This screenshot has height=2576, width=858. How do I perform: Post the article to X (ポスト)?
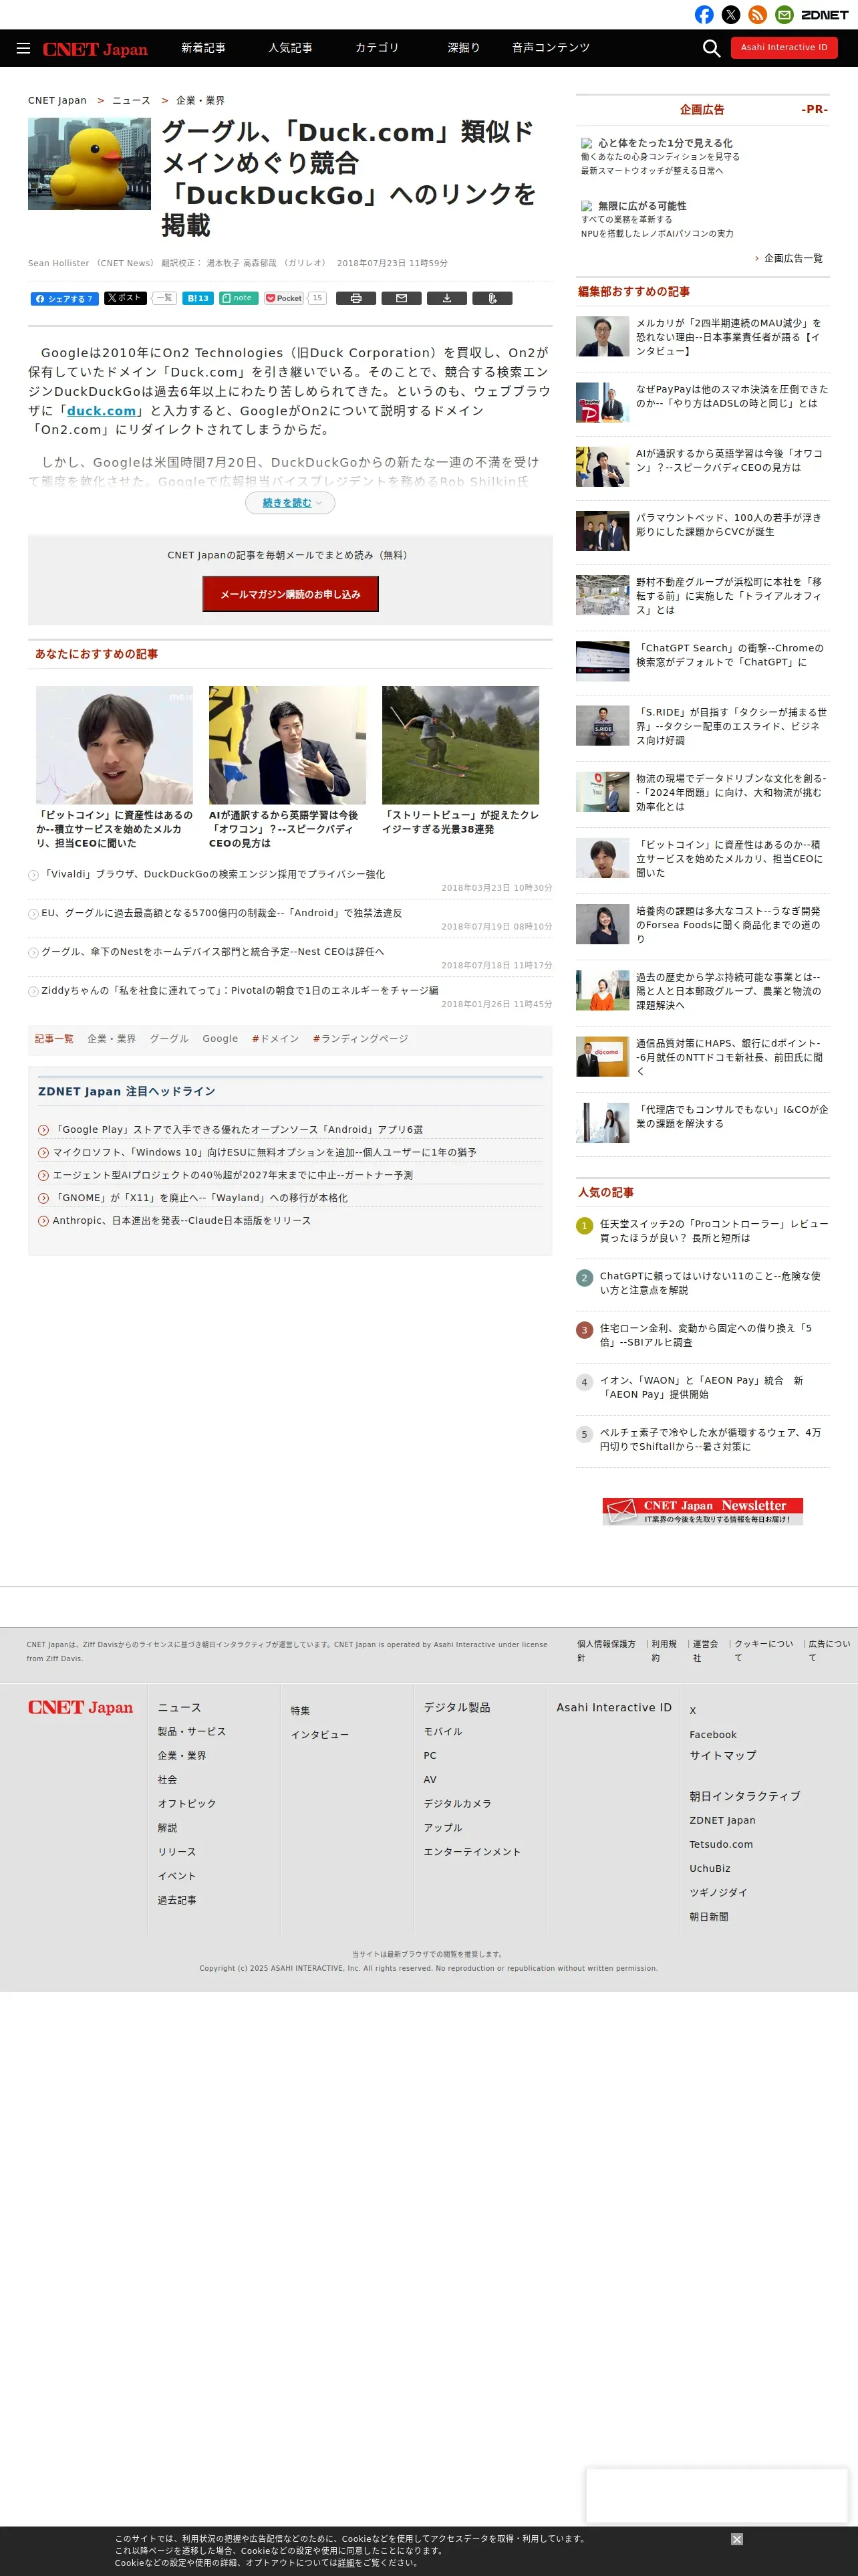pyautogui.click(x=125, y=298)
